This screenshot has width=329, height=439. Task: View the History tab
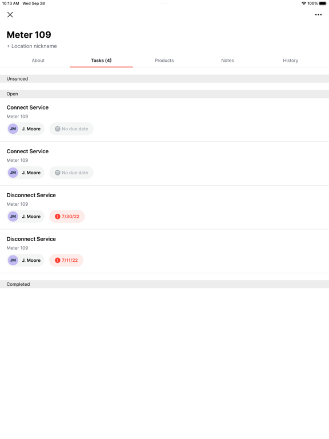point(290,61)
